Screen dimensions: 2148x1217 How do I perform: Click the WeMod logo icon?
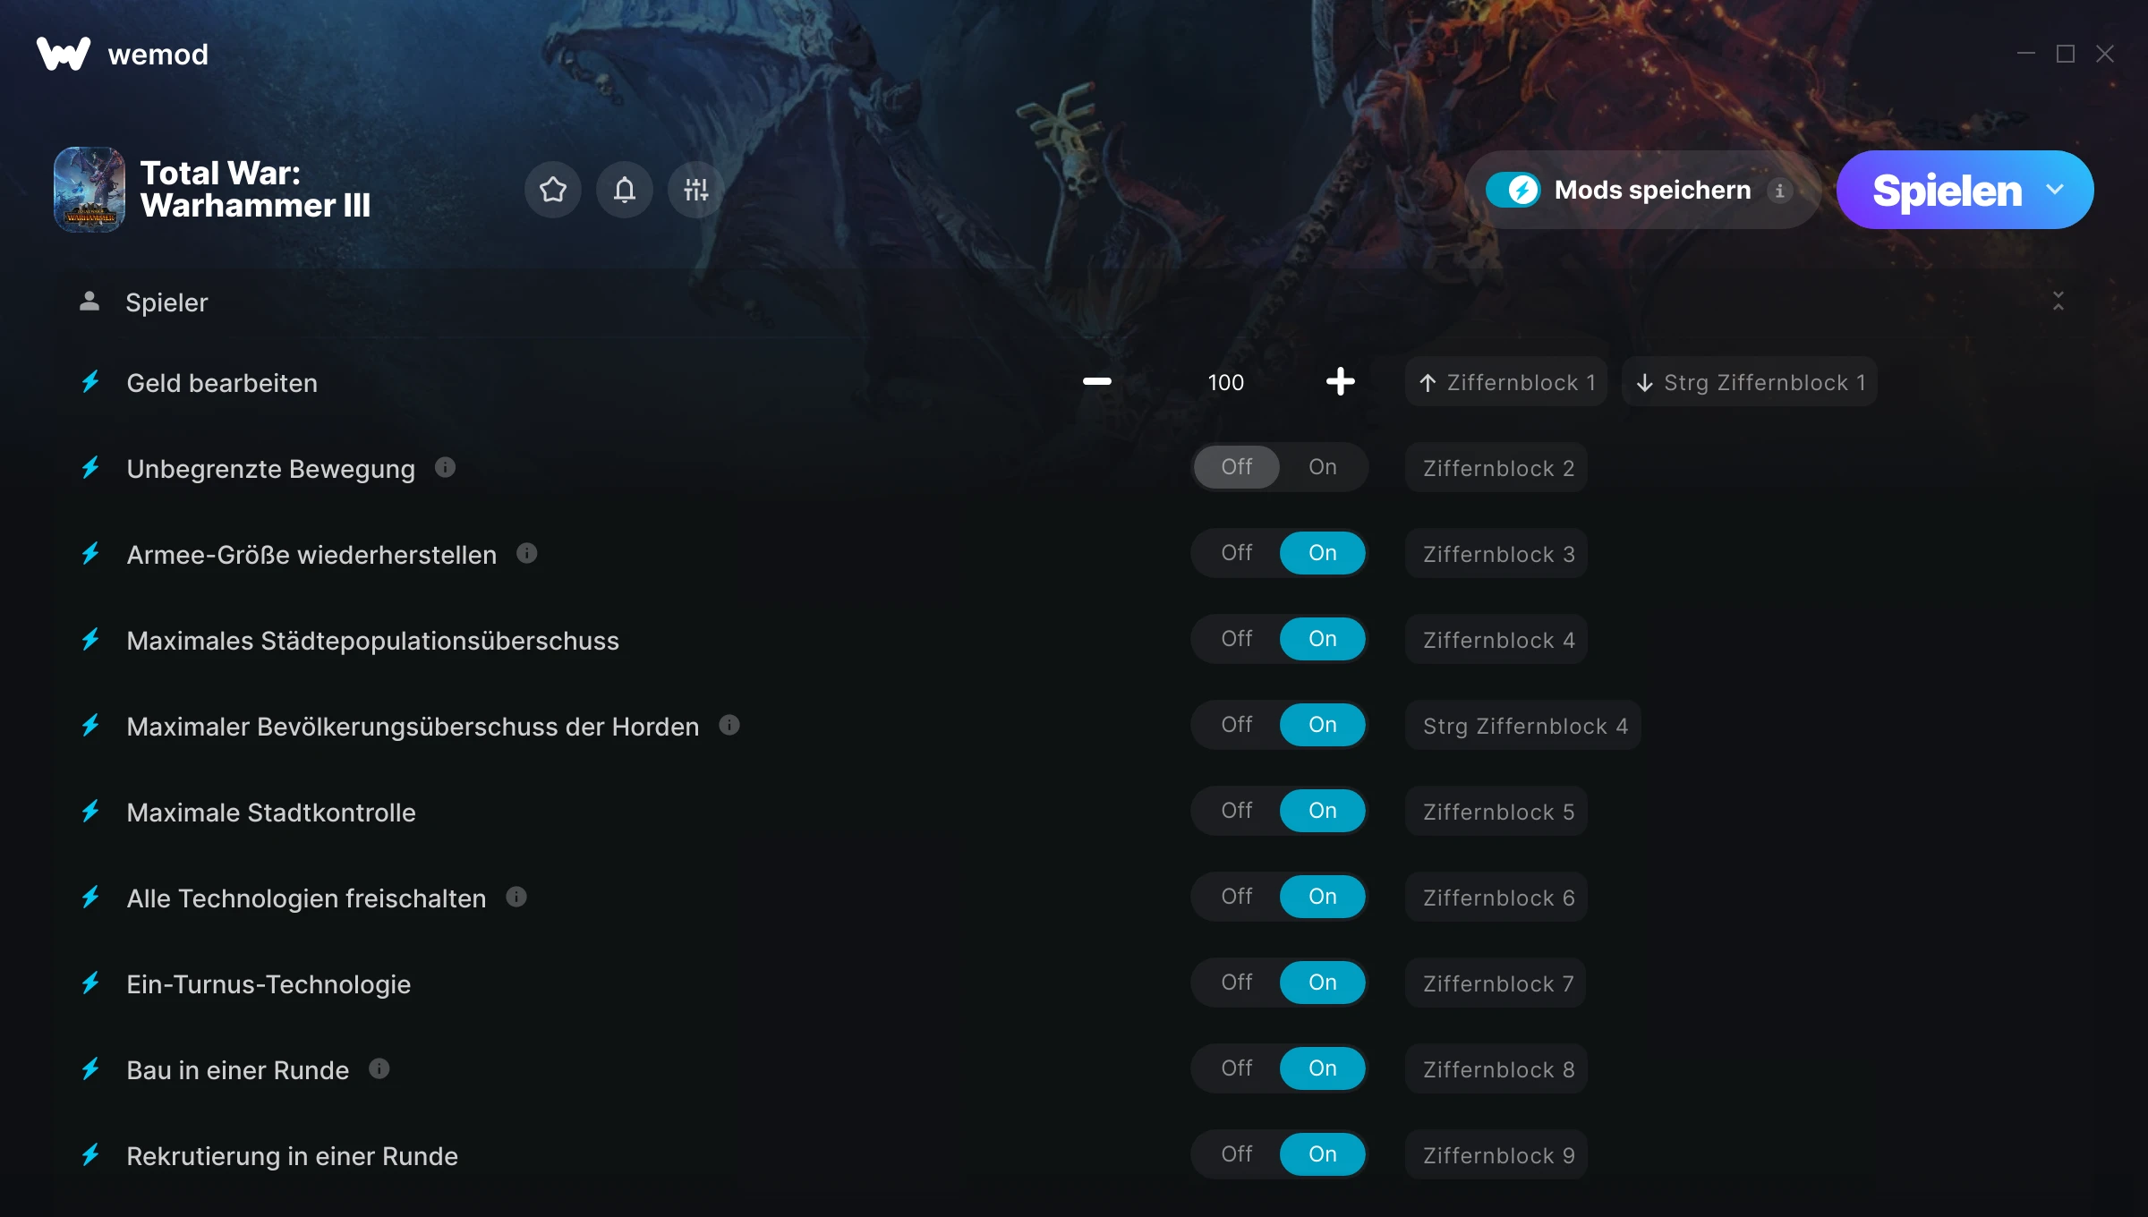(x=63, y=54)
